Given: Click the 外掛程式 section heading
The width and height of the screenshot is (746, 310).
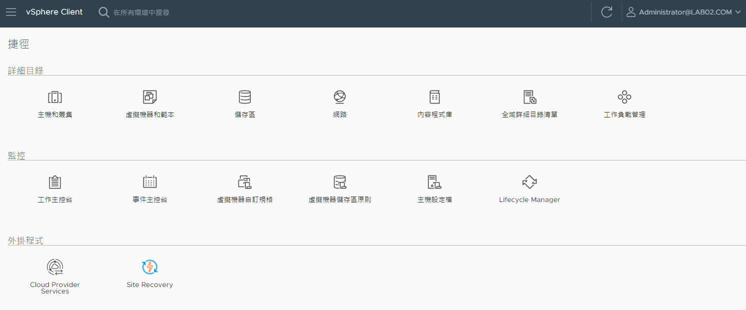Looking at the screenshot, I should coord(26,240).
